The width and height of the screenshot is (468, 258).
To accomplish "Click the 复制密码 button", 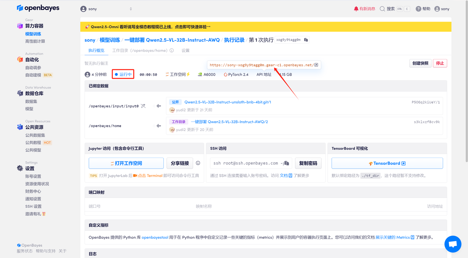I will [x=308, y=163].
